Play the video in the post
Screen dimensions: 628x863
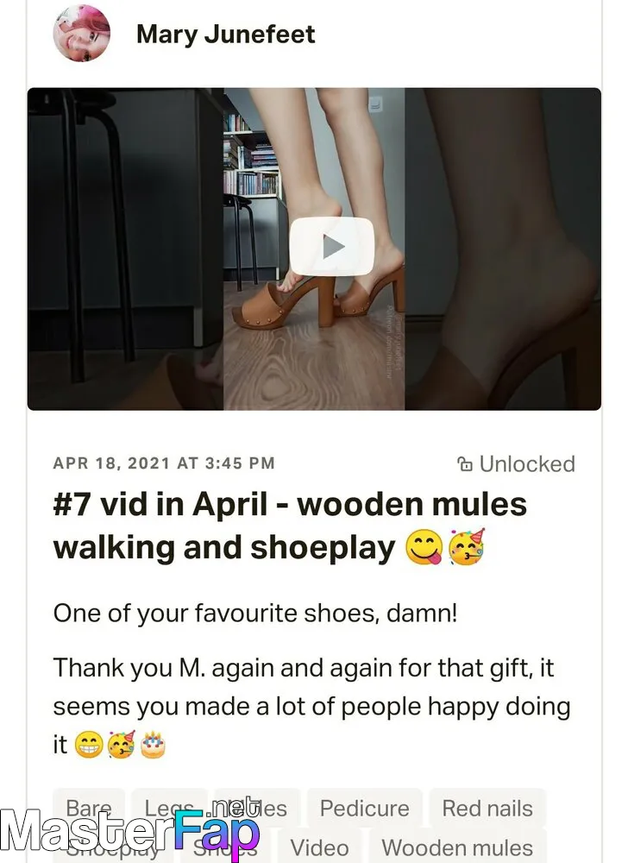(331, 246)
